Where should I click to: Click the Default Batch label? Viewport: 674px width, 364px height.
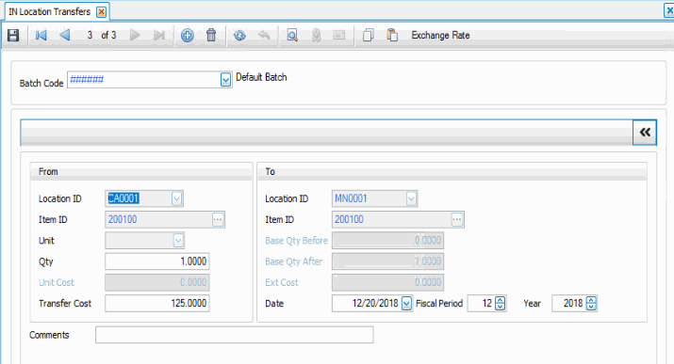coord(261,77)
